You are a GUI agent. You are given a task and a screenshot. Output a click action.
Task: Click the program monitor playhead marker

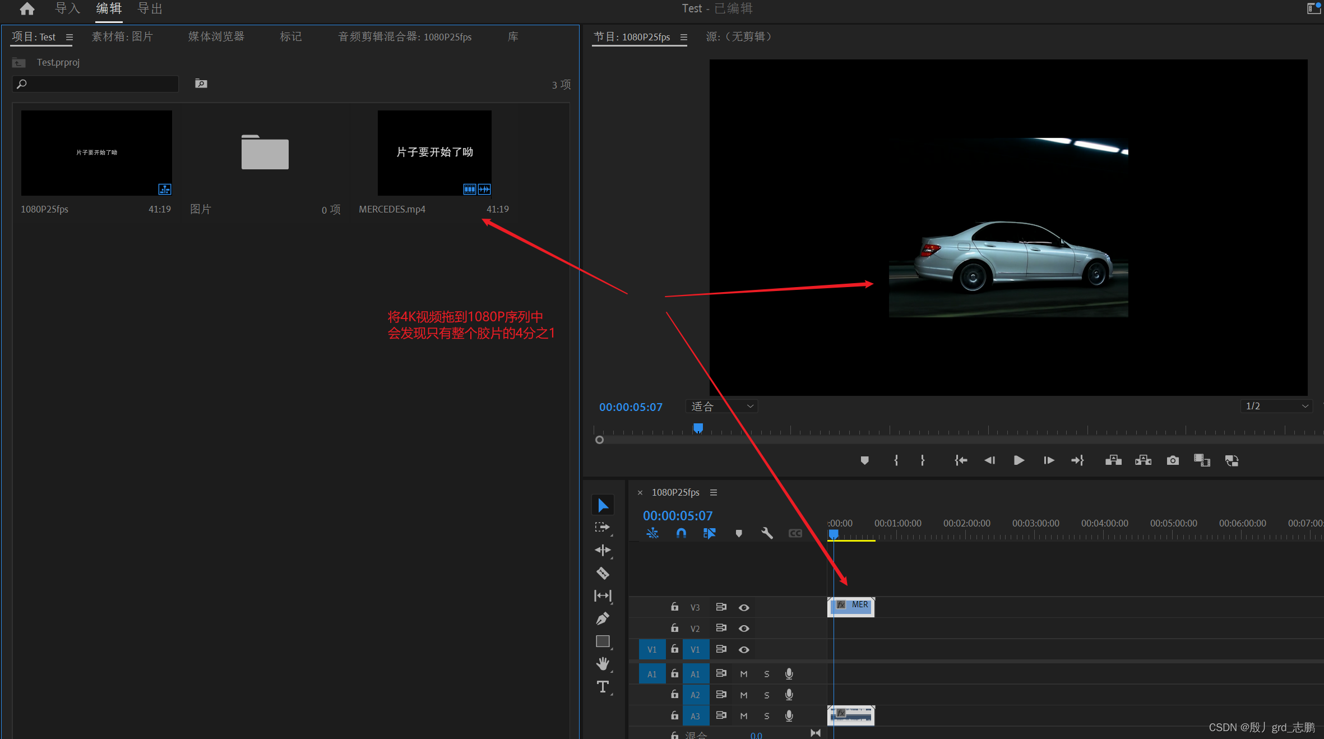[x=698, y=428]
